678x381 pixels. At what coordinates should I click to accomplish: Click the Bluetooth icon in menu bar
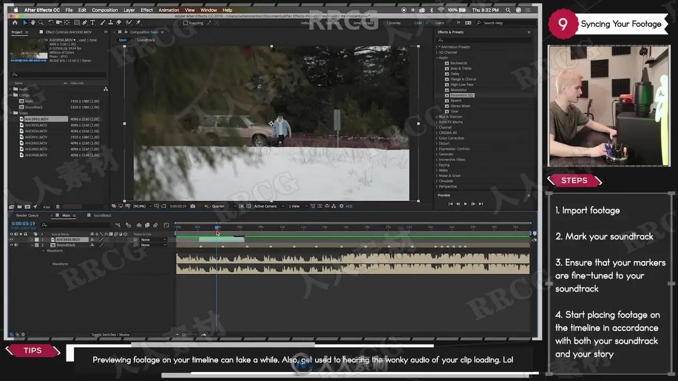tap(432, 10)
